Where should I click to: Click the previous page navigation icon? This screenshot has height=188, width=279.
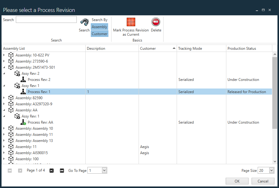pos(20,170)
